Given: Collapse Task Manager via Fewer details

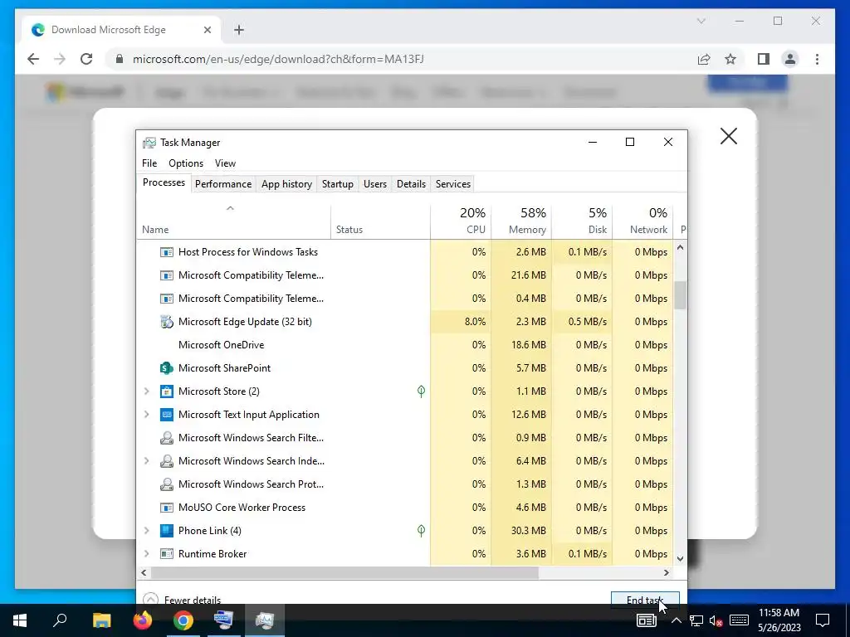Looking at the screenshot, I should coord(182,600).
